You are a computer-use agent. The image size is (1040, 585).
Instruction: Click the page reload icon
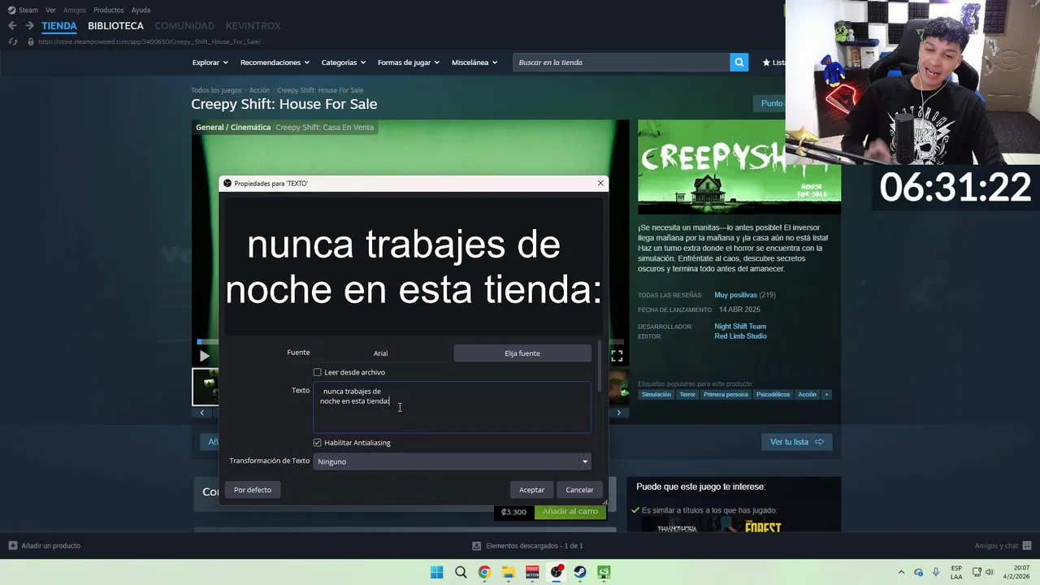click(x=12, y=41)
